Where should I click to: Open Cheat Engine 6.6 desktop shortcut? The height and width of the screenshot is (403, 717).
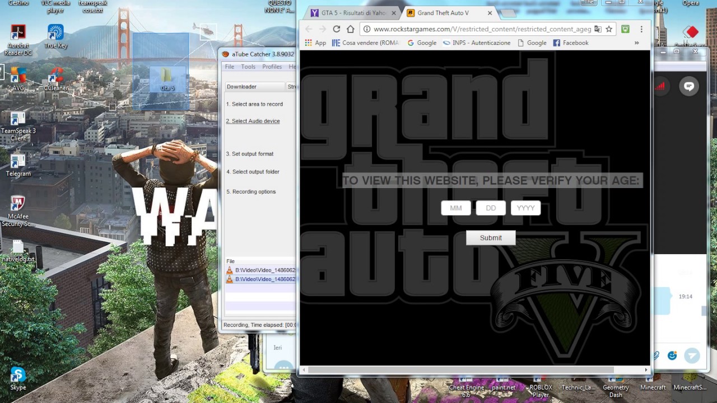[466, 387]
